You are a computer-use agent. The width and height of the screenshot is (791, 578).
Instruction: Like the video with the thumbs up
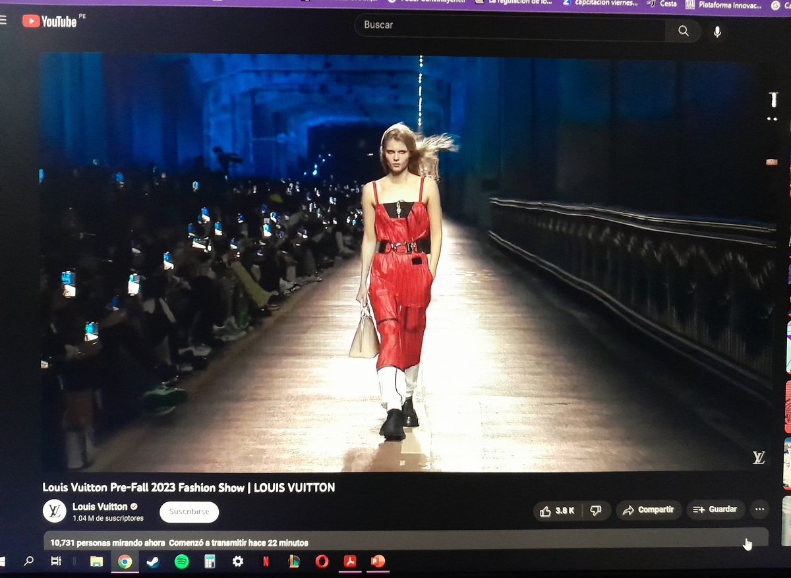(x=546, y=509)
